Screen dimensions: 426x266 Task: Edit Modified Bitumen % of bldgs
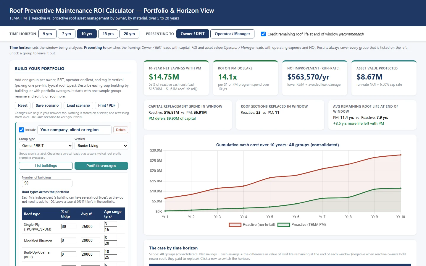68,241
